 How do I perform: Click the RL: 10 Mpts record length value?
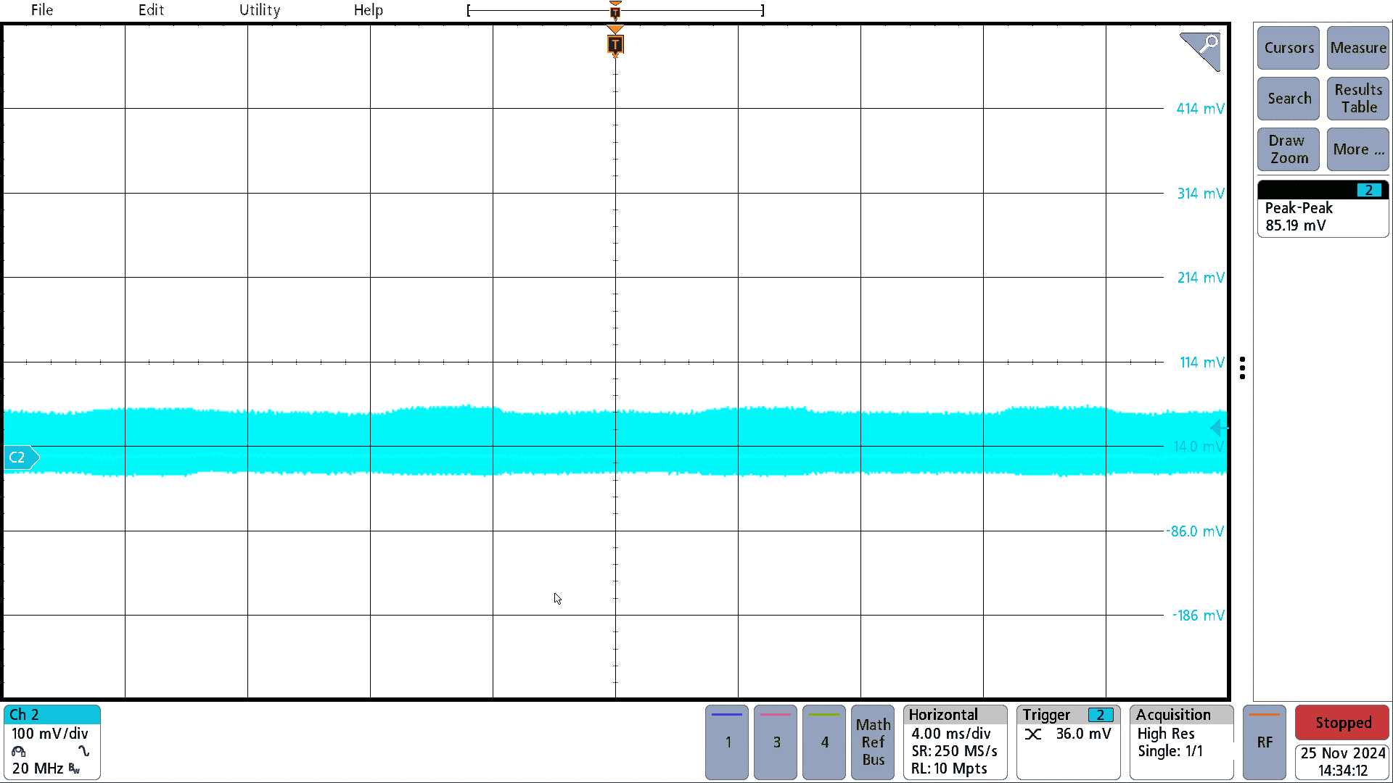pos(949,768)
